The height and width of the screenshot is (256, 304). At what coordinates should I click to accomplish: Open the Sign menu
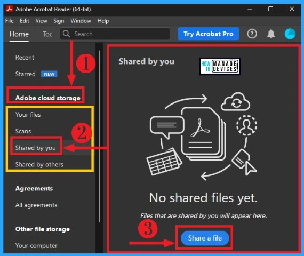(59, 21)
